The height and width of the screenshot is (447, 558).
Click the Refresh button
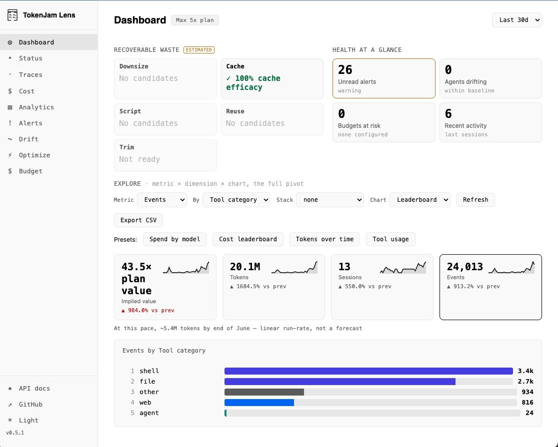pos(475,200)
